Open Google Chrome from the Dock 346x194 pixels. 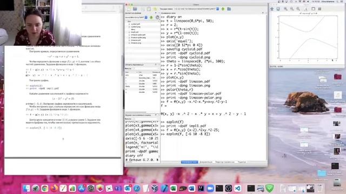pyautogui.click(x=45, y=188)
